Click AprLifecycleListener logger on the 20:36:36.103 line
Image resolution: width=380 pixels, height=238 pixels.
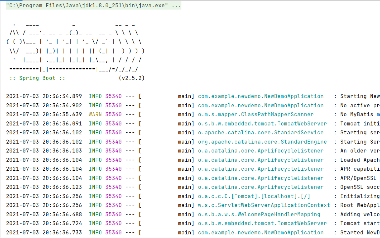tap(261, 151)
